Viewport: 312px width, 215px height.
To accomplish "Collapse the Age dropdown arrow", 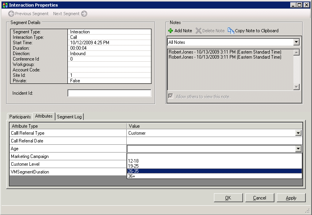I will pos(298,149).
